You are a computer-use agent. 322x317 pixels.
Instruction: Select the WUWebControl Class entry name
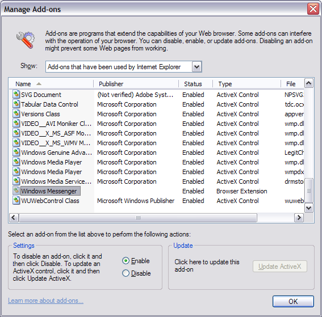click(50, 201)
